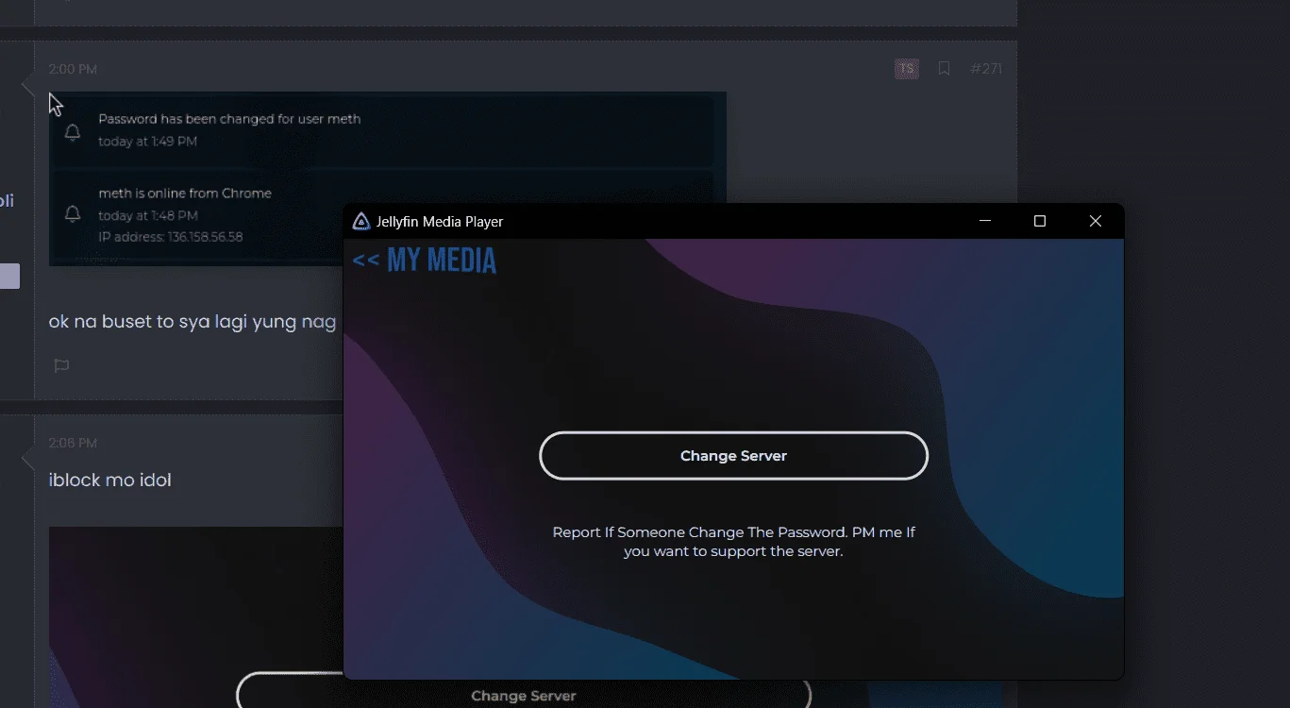Select the 'ok na buset to sya' message text
Viewport: 1290px width, 708px height.
[x=192, y=322]
